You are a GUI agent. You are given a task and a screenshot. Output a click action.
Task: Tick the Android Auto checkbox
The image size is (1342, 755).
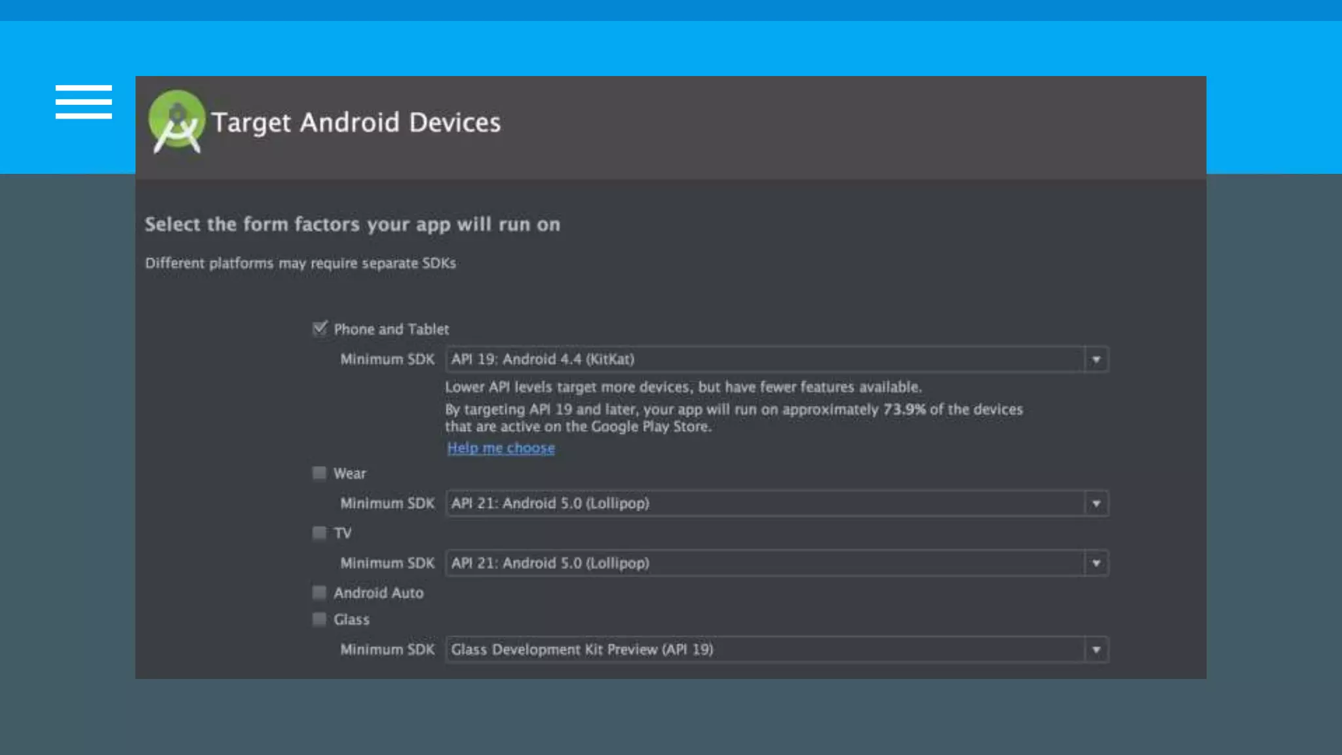319,592
